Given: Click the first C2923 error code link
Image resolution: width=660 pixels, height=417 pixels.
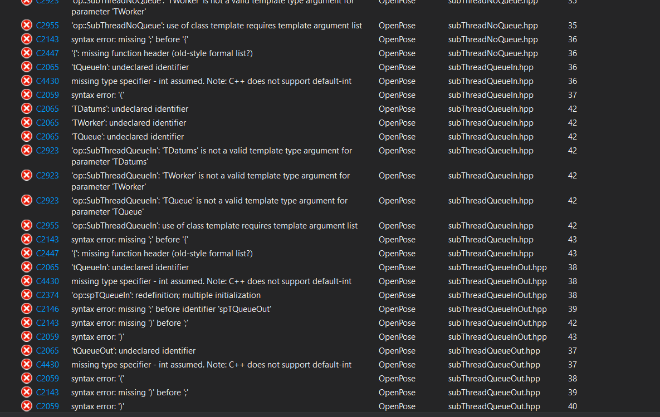Looking at the screenshot, I should [x=47, y=150].
